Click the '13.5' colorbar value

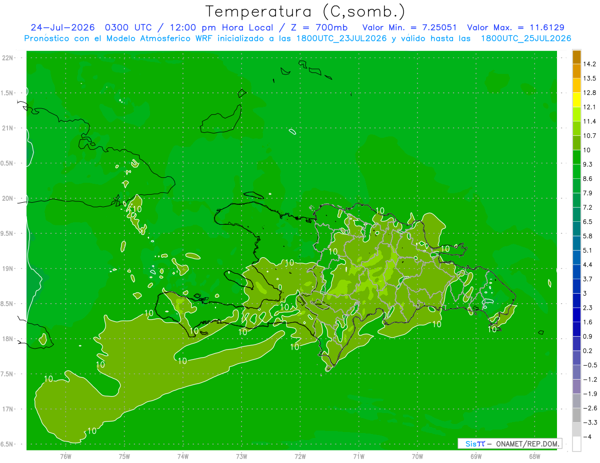(589, 78)
